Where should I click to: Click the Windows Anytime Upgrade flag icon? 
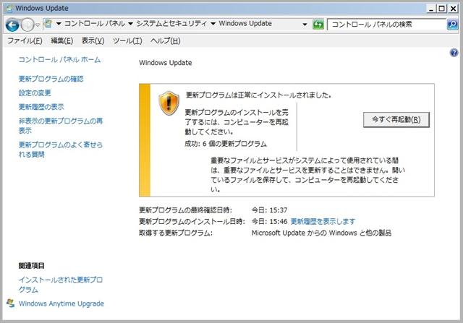(x=10, y=303)
